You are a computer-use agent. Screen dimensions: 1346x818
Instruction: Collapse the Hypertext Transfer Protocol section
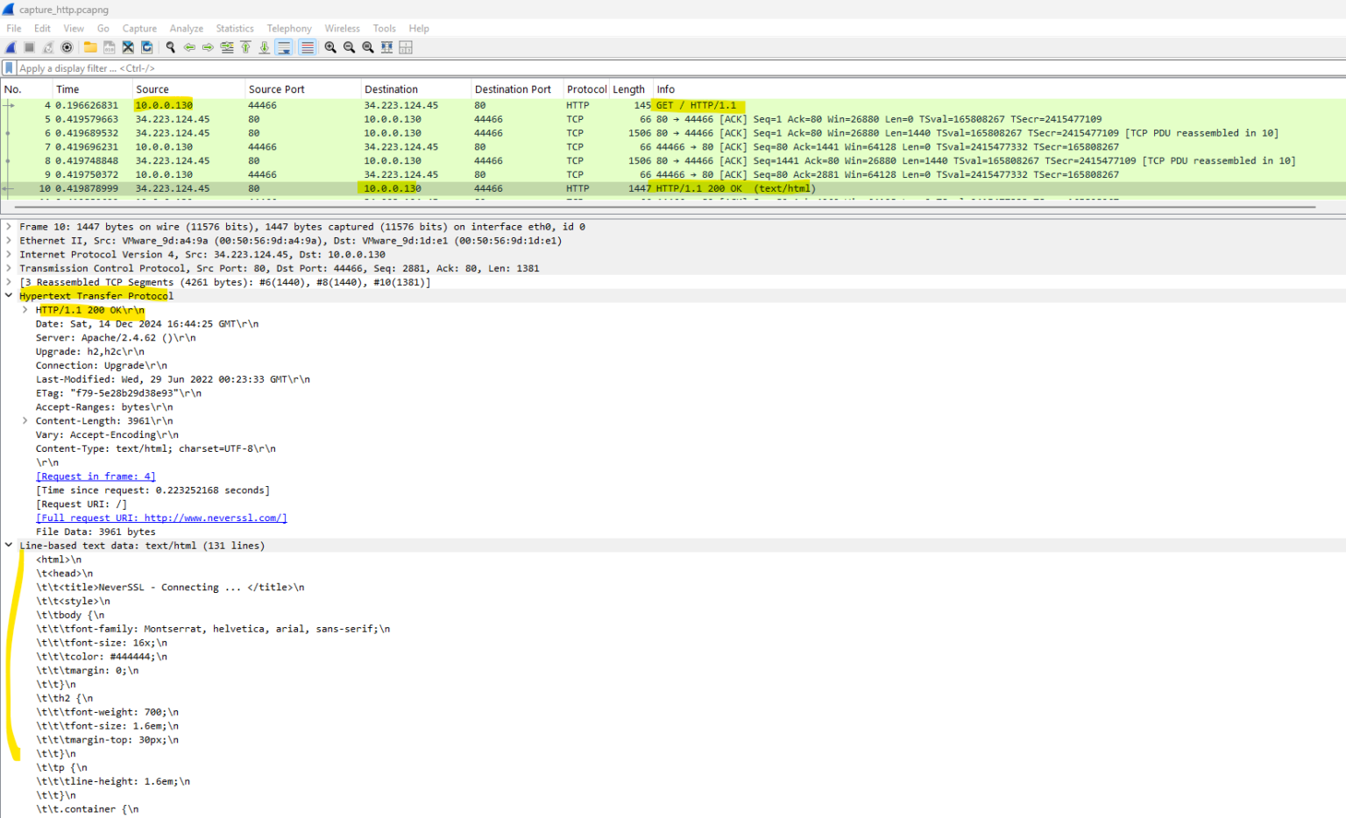point(8,295)
